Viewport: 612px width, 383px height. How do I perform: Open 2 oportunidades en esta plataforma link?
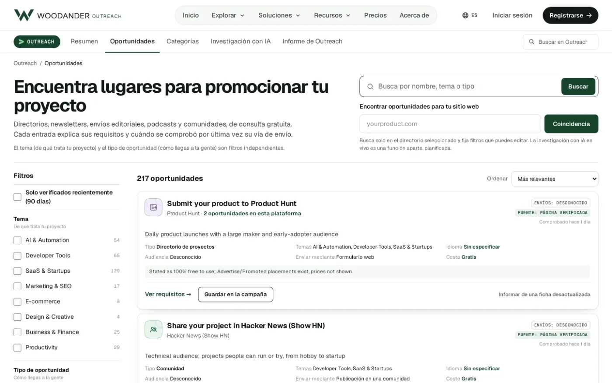point(252,214)
